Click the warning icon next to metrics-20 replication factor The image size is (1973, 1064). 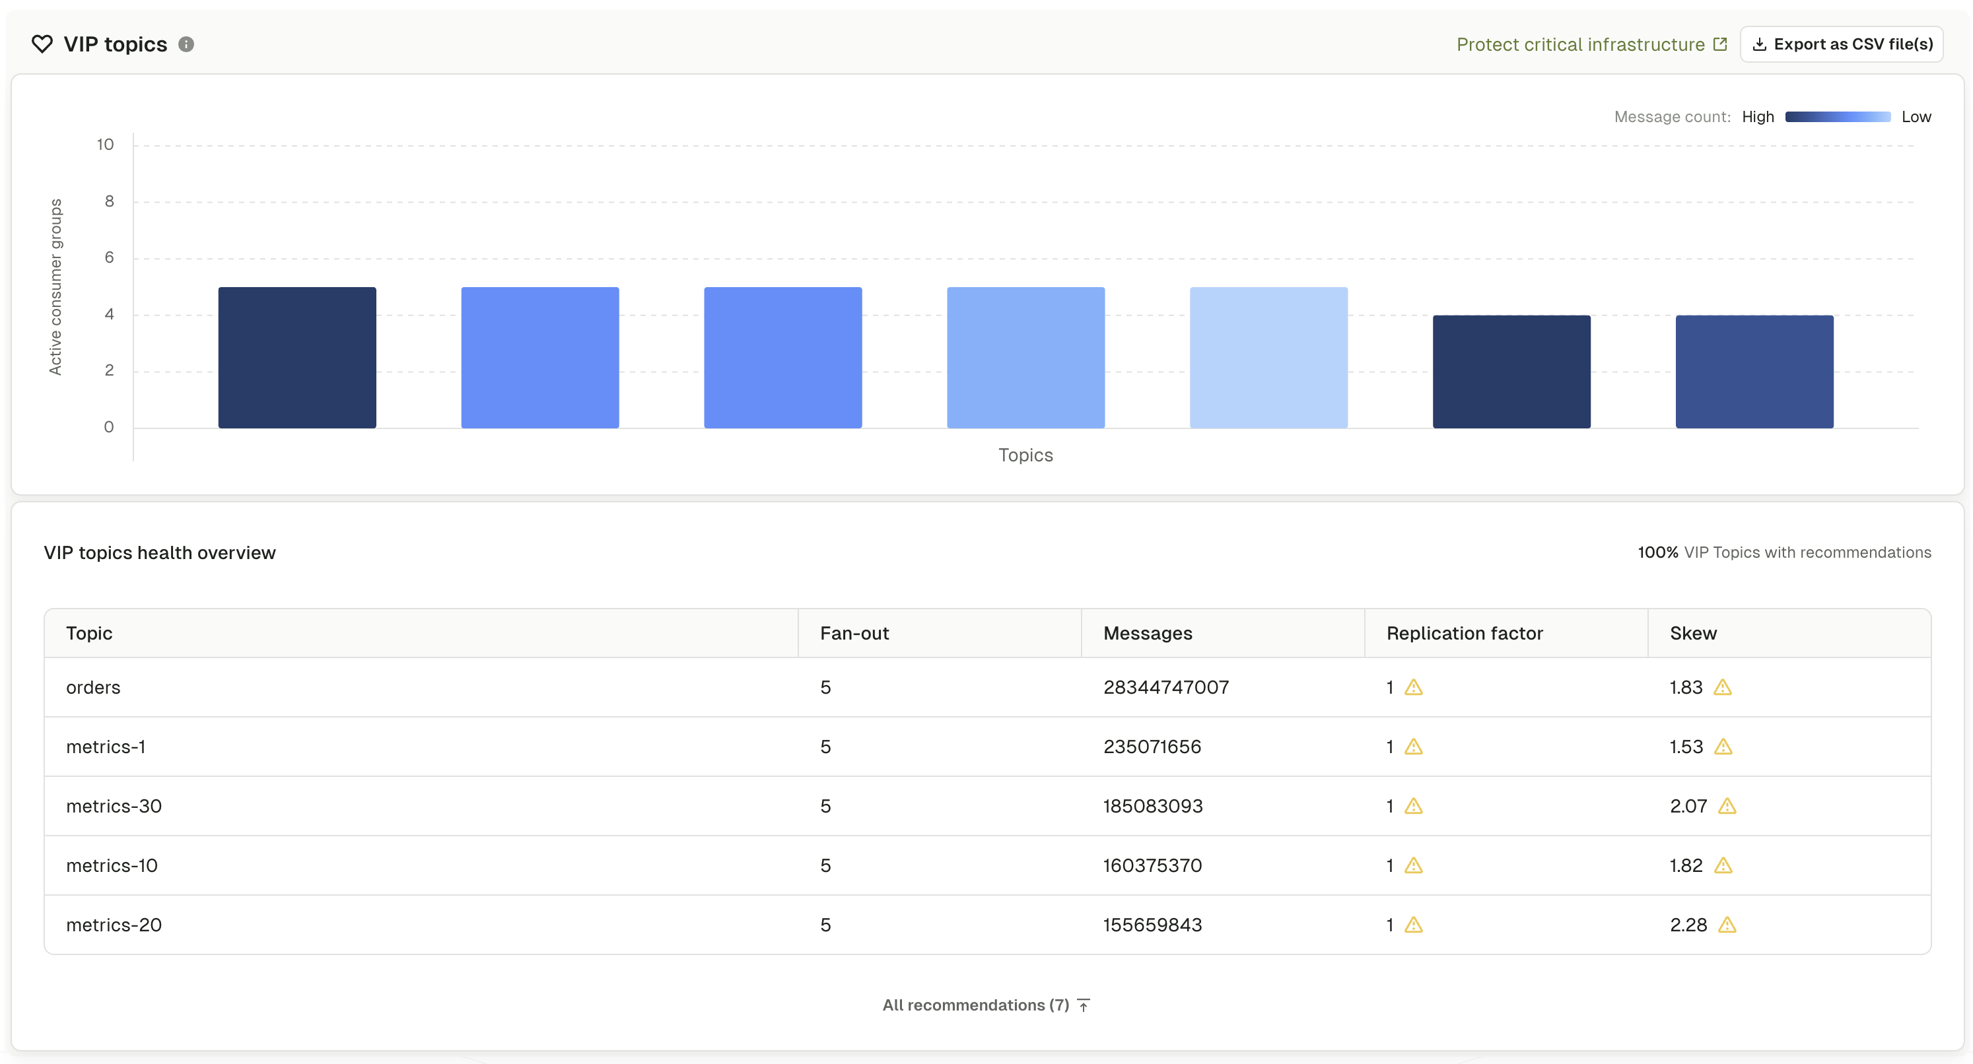tap(1413, 925)
